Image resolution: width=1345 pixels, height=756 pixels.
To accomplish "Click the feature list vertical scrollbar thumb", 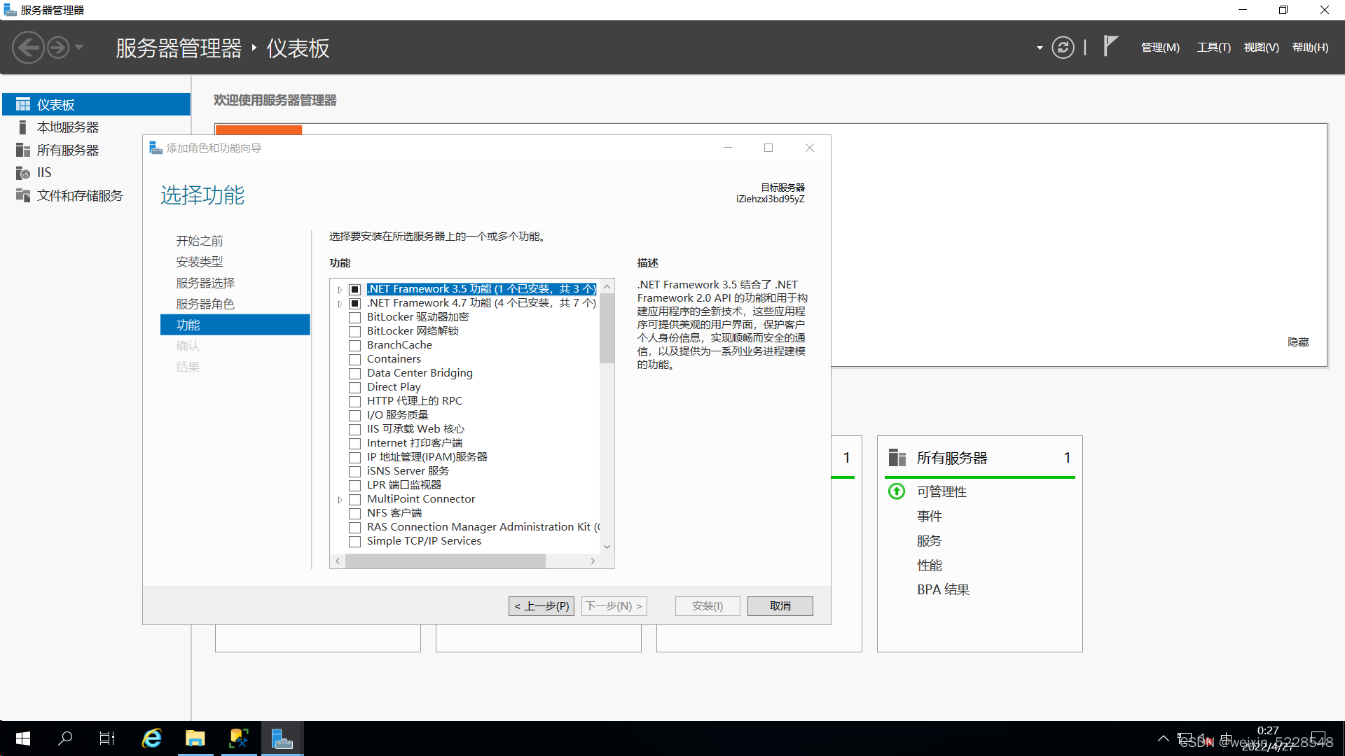I will (607, 328).
